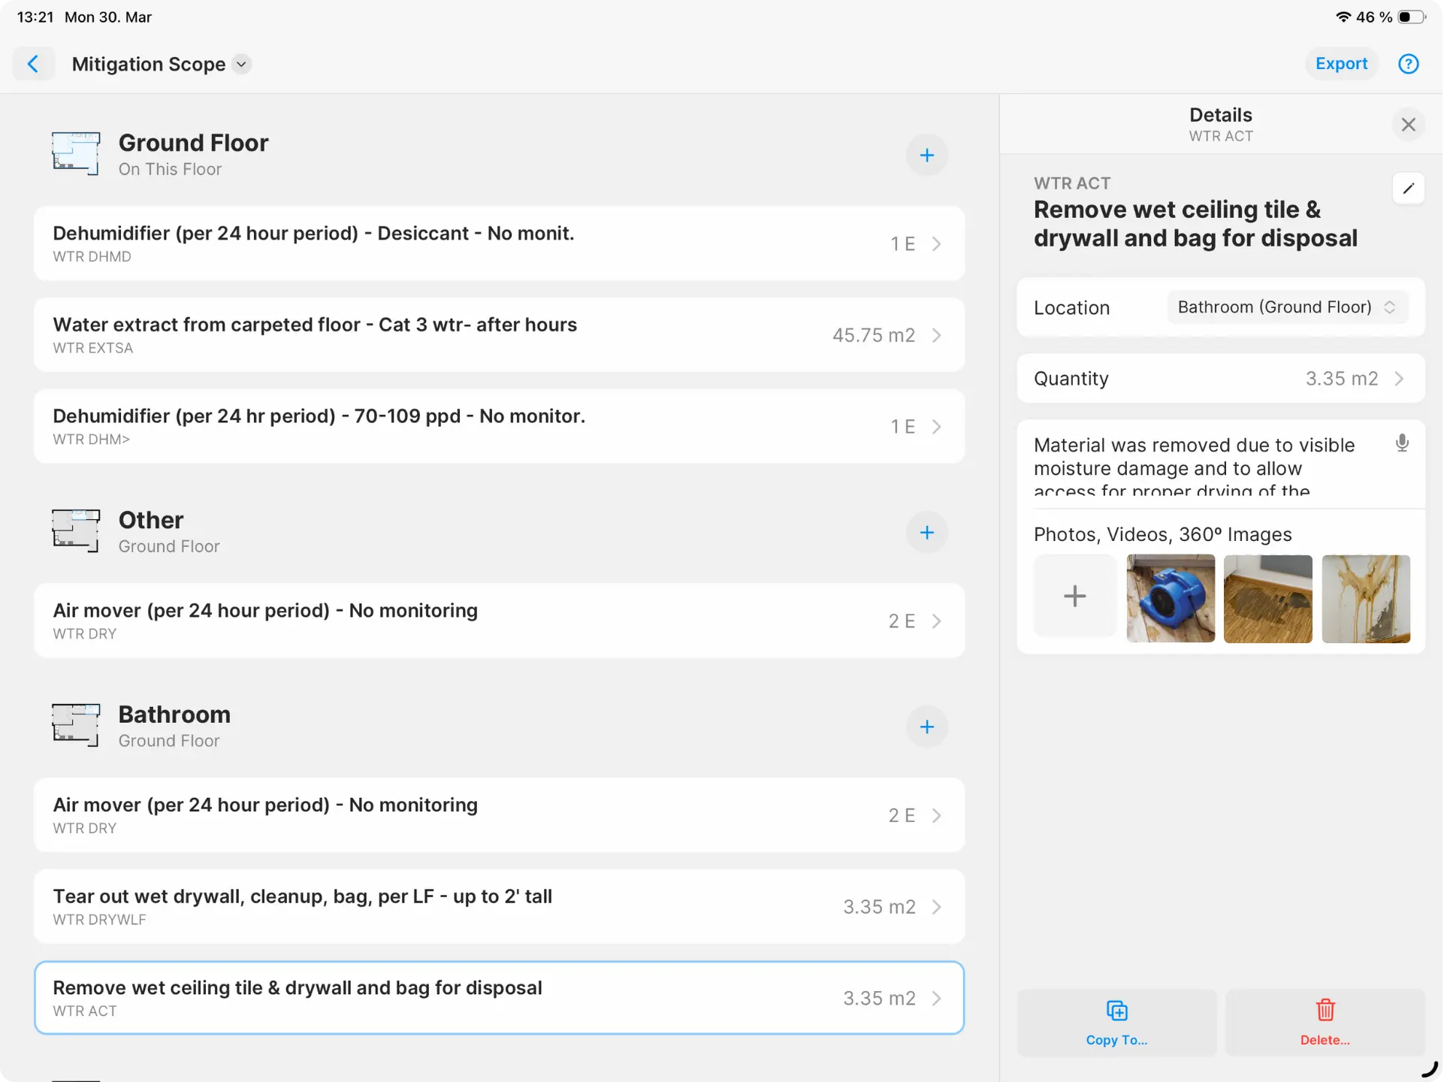Open the help question mark icon
This screenshot has width=1444, height=1082.
click(x=1408, y=64)
